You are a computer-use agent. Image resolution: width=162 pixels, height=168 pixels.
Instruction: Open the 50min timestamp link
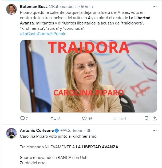87,7
